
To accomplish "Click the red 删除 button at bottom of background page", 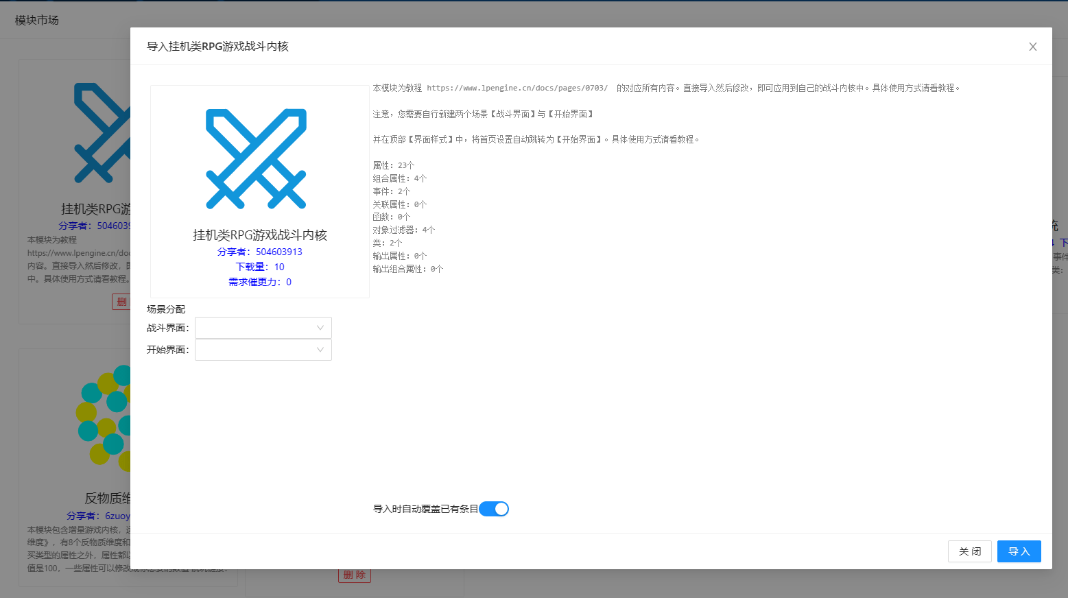I will click(x=355, y=575).
